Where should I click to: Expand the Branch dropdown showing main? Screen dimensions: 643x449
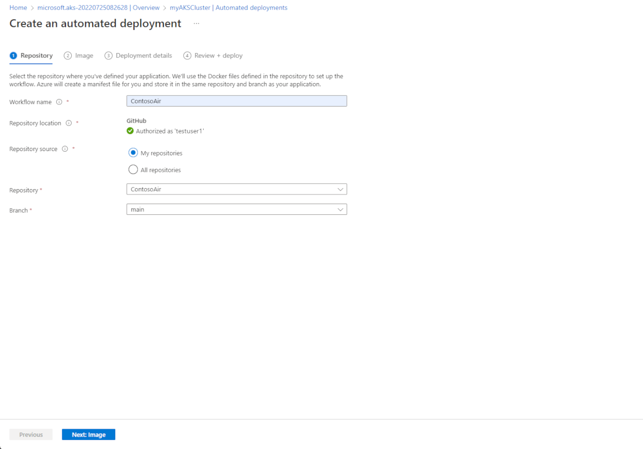tap(236, 209)
